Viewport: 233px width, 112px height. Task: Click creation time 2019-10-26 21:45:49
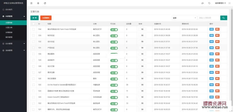tap(162, 29)
